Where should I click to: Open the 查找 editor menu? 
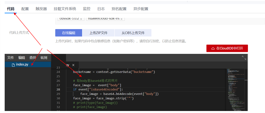click(33, 58)
